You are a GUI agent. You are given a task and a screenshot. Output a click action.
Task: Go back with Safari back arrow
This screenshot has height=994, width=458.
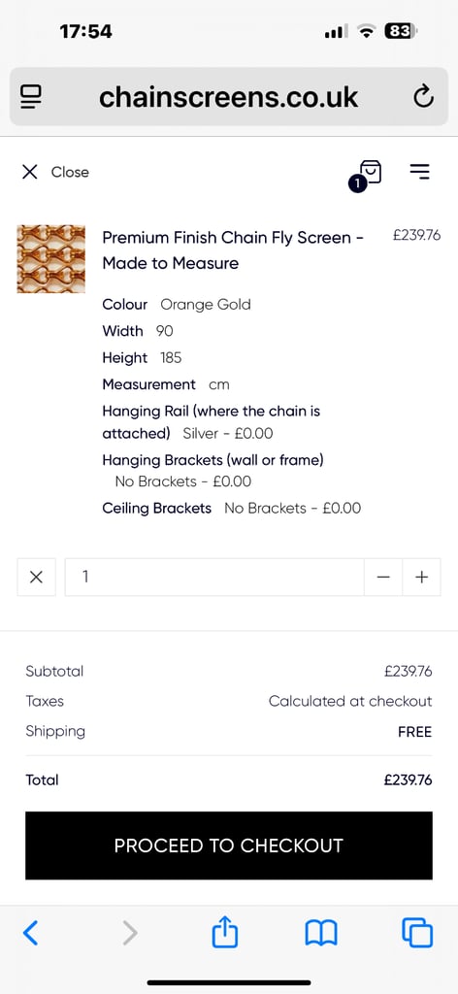pyautogui.click(x=30, y=933)
